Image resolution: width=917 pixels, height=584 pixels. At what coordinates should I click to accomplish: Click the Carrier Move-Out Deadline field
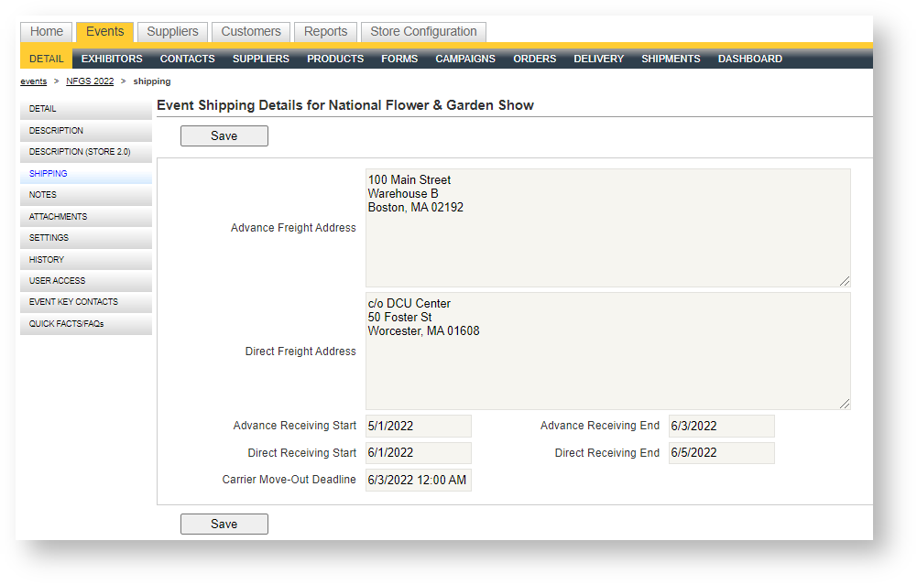click(418, 480)
